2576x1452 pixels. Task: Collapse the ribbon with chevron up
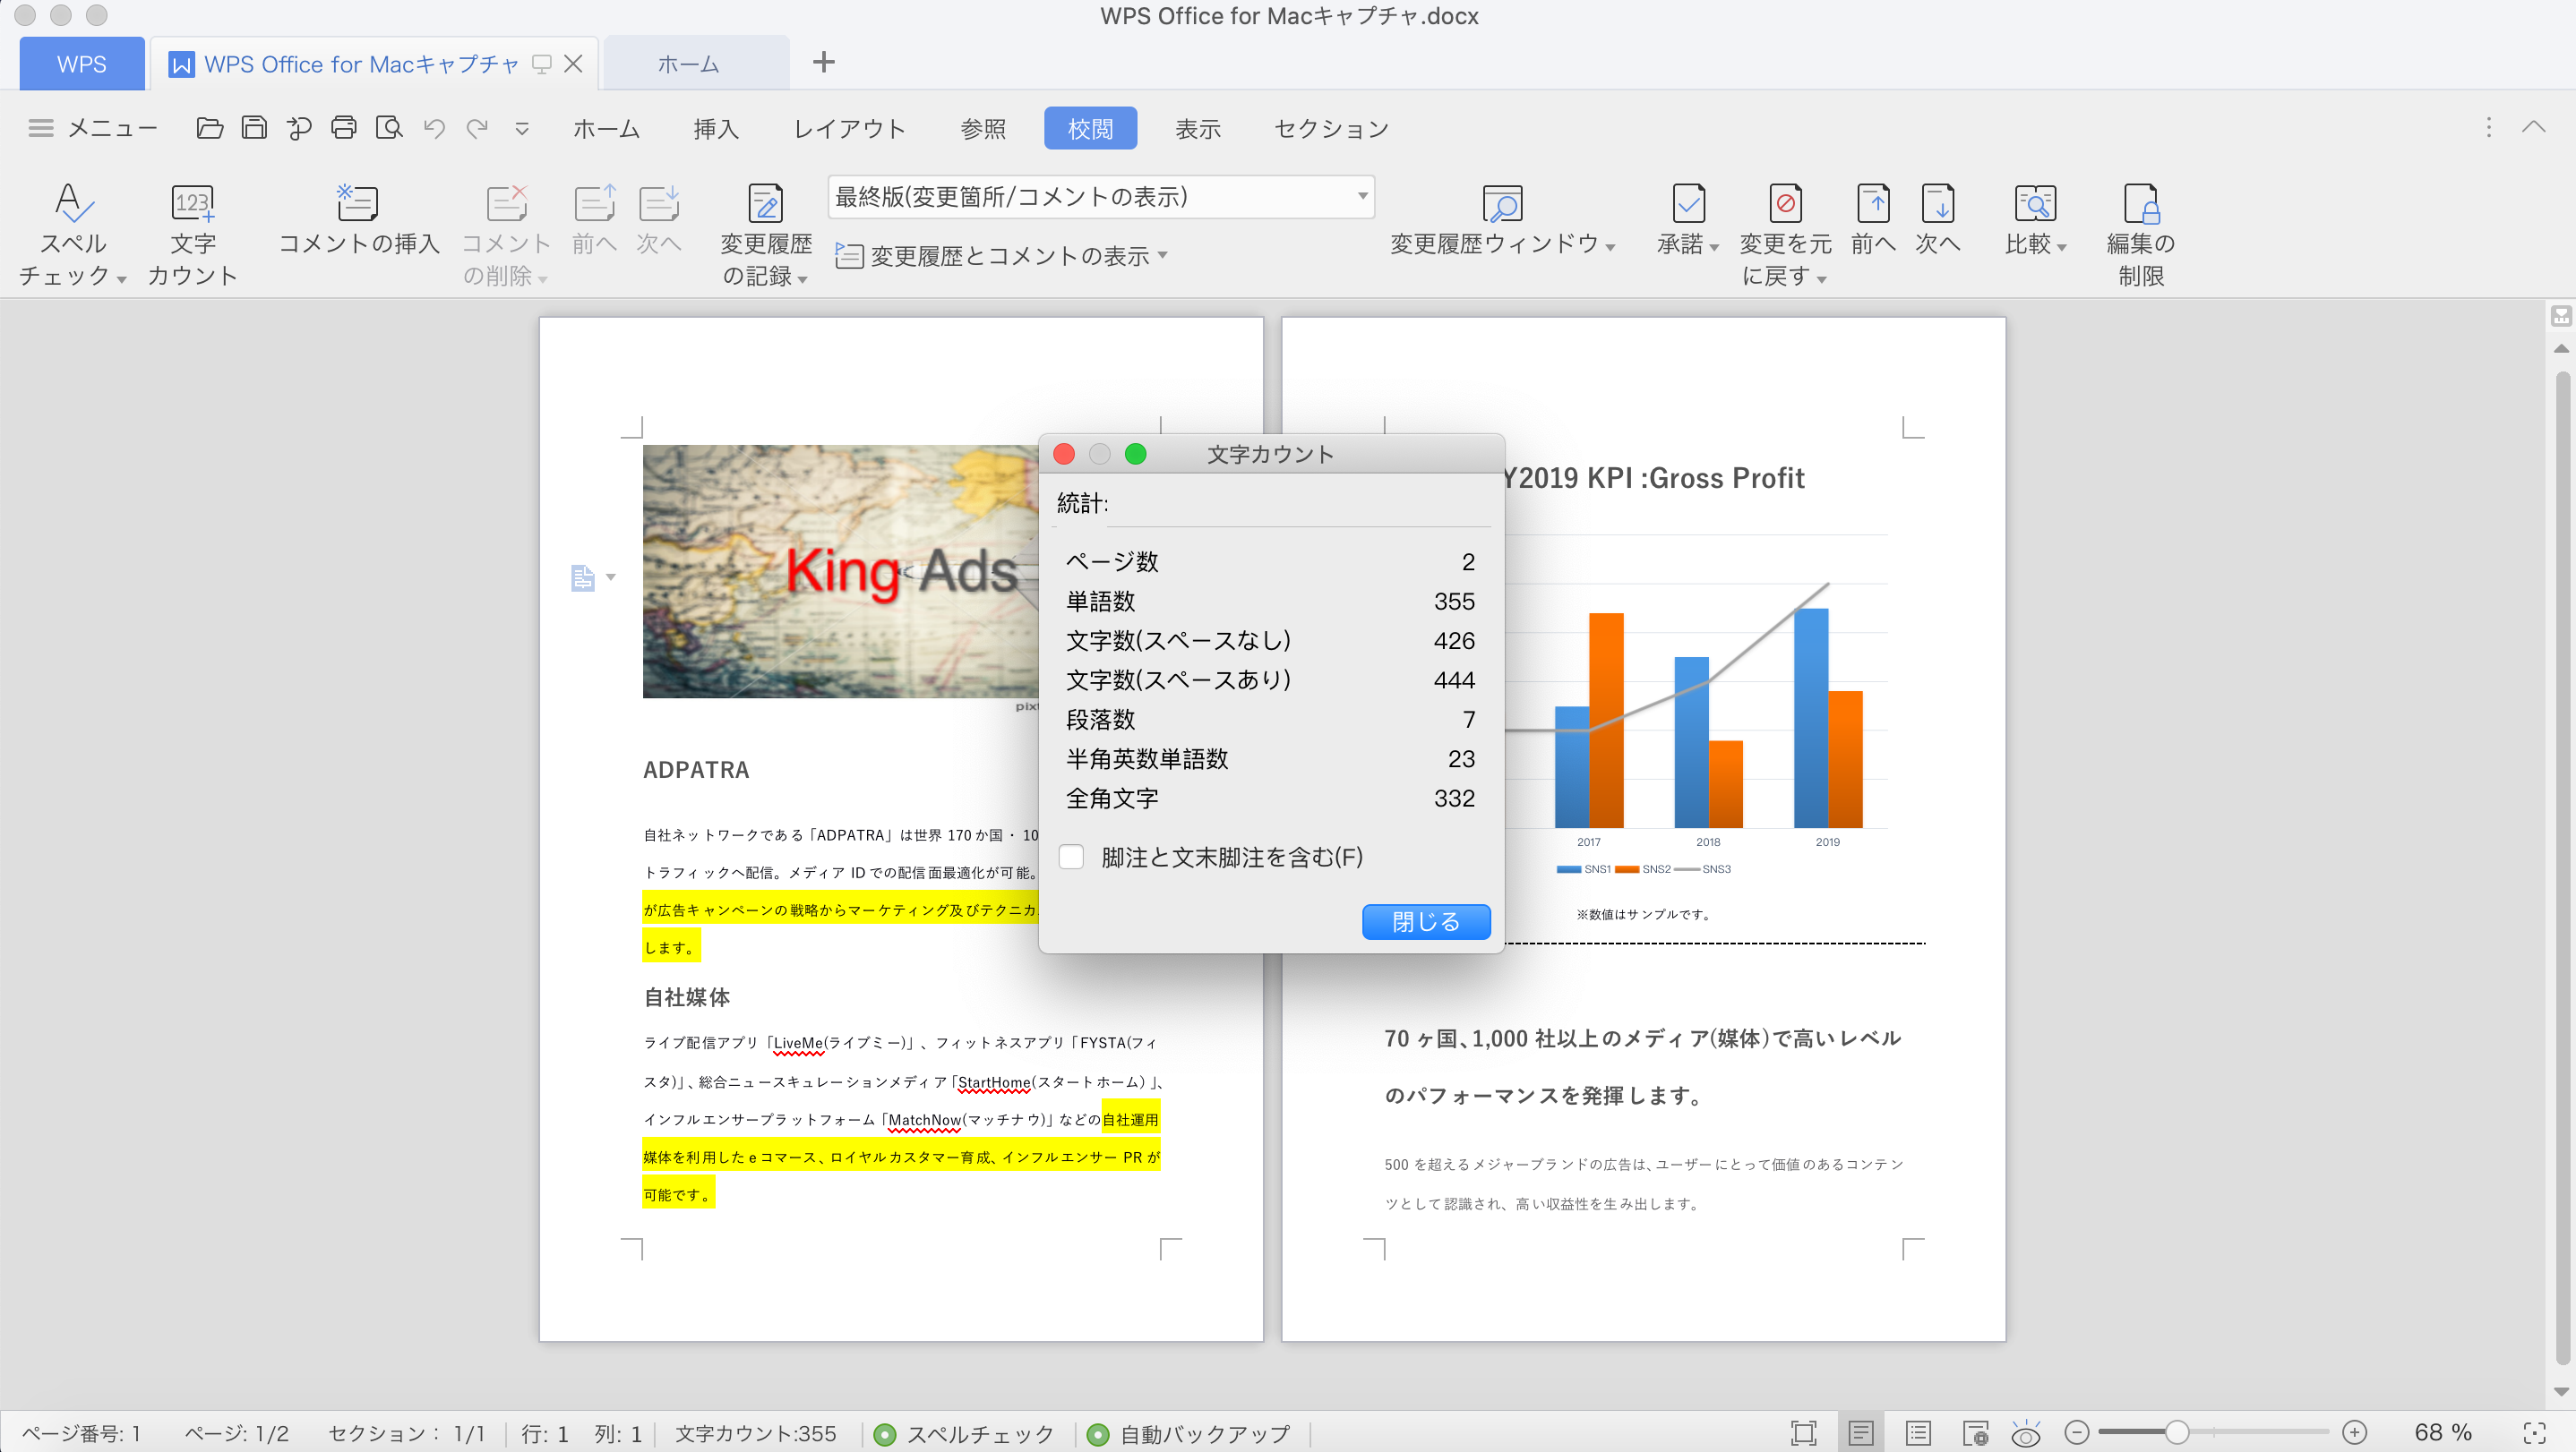pyautogui.click(x=2533, y=127)
